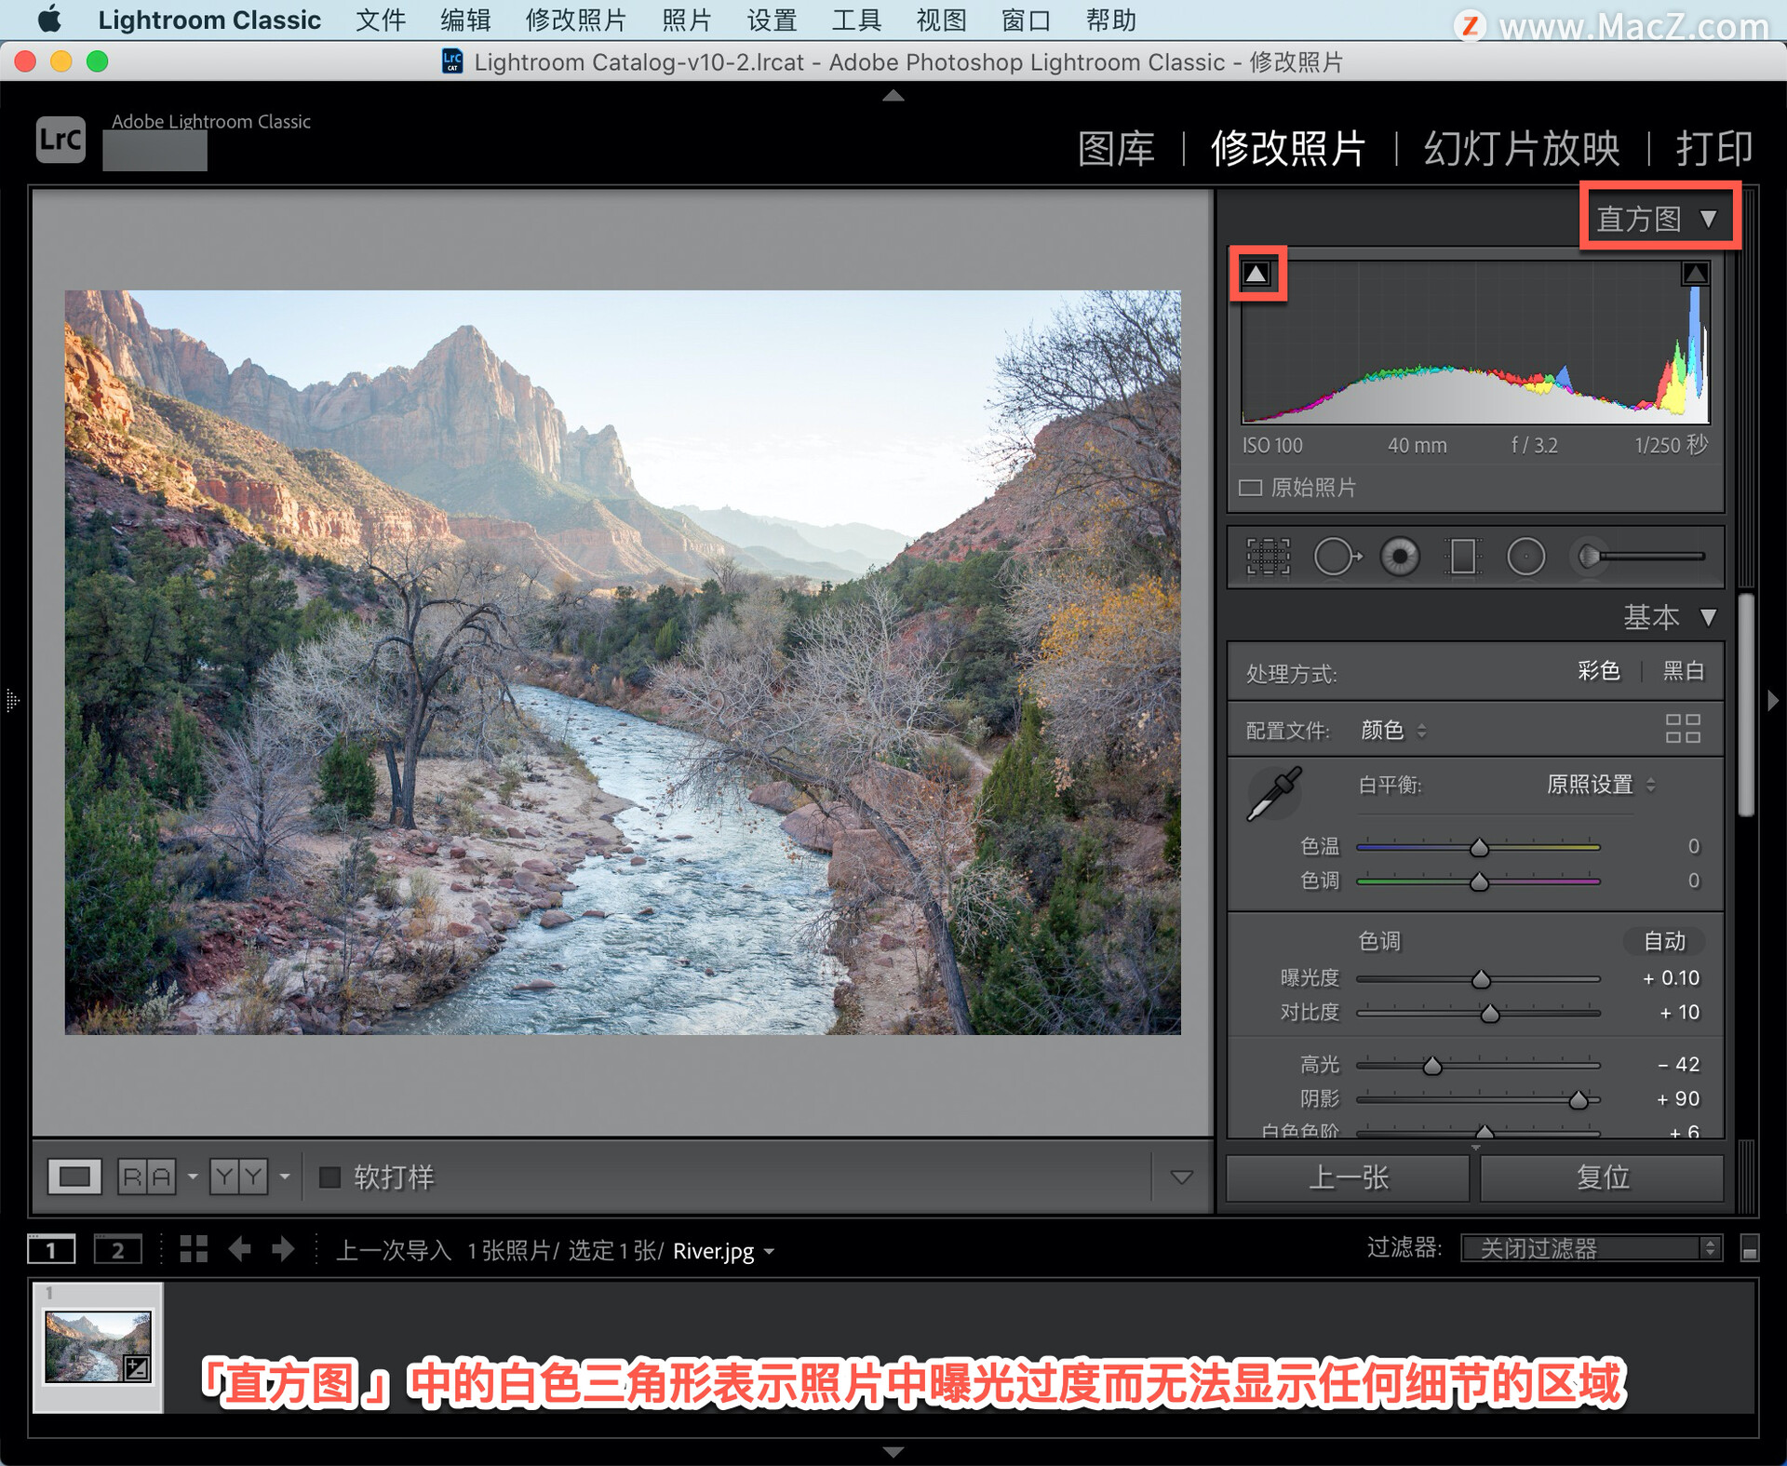Screen dimensions: 1787x1466
Task: Toggle shadow clipping indicator in histogram
Action: tap(1256, 274)
